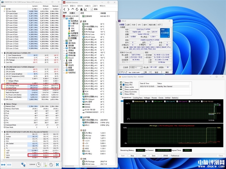Uncheck Stress FPU checkbox
The height and width of the screenshot is (169, 226).
(x=123, y=85)
